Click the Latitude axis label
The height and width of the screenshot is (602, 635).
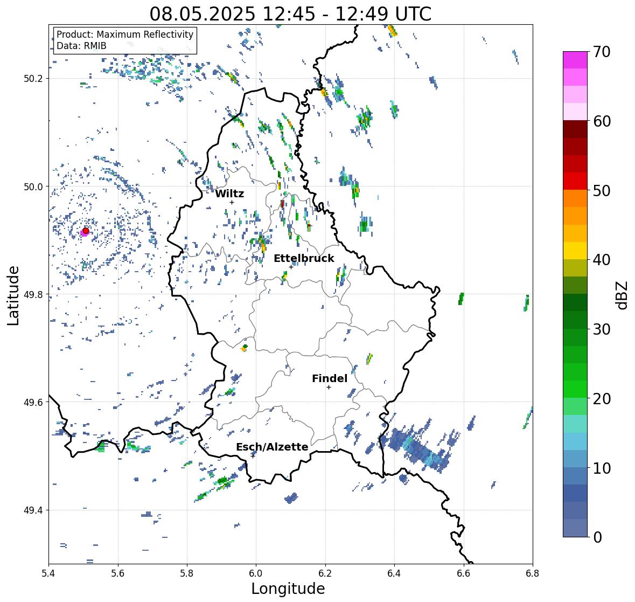point(13,295)
